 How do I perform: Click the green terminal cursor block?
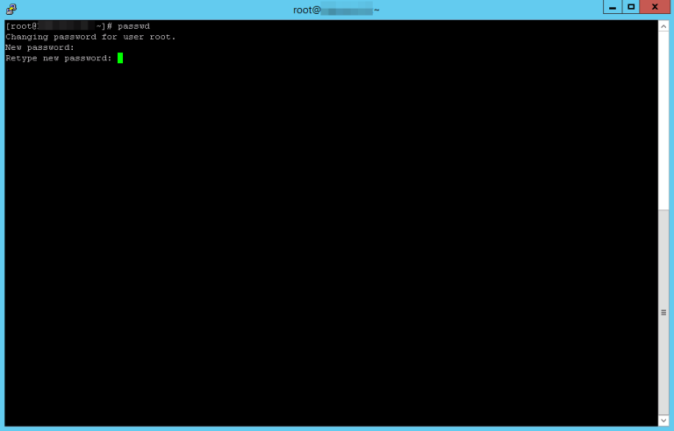pos(120,58)
